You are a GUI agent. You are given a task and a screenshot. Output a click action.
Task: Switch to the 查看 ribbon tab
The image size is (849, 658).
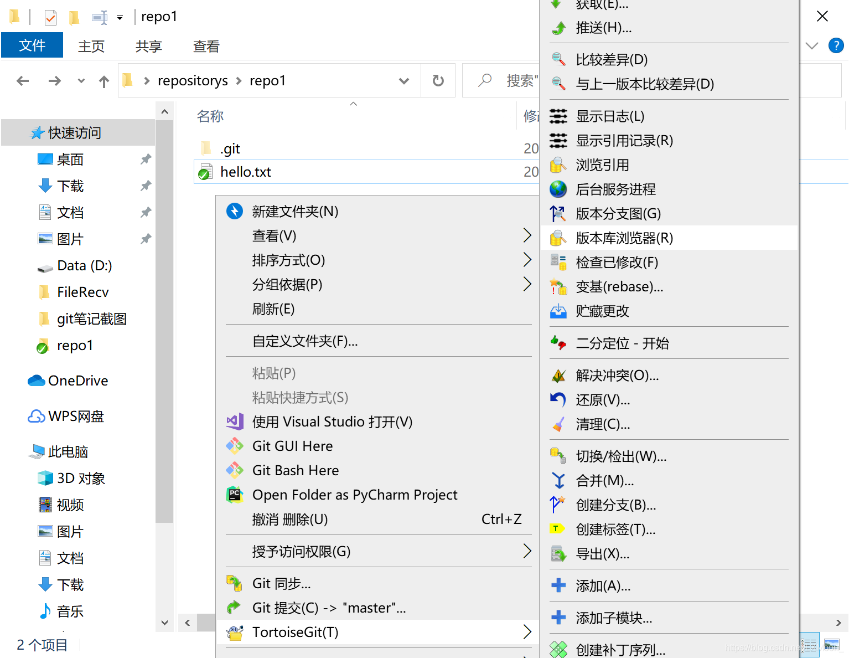[206, 46]
